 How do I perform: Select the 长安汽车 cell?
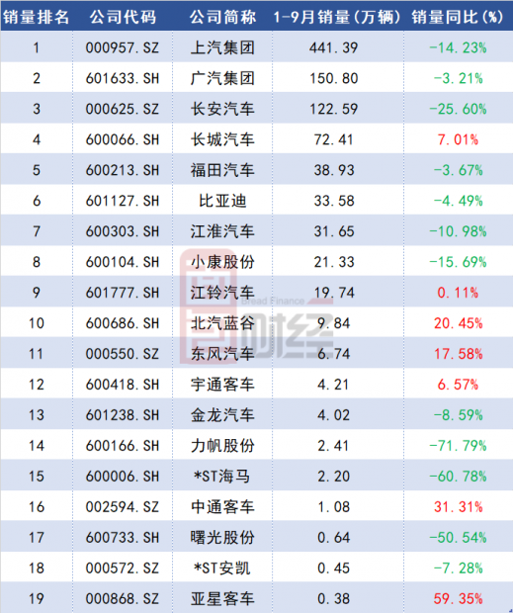point(222,109)
